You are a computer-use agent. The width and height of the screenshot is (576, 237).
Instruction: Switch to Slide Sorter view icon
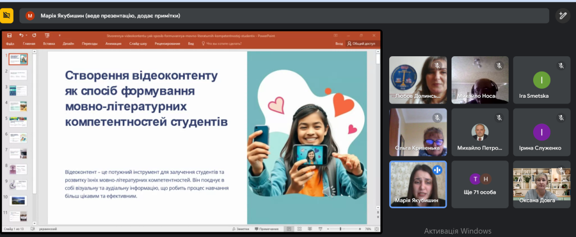pos(300,229)
